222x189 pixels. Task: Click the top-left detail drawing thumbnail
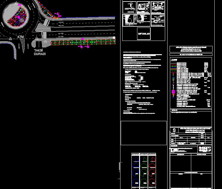[x=129, y=7]
